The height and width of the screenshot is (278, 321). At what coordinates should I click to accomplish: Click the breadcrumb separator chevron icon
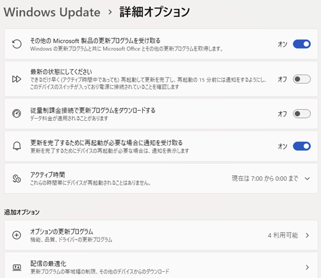click(110, 12)
